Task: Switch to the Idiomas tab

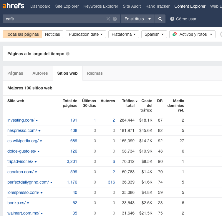Action: click(x=95, y=73)
